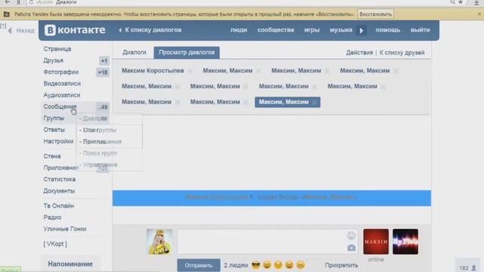
Task: Open Уличные Гонки in left sidebar
Action: click(65, 229)
